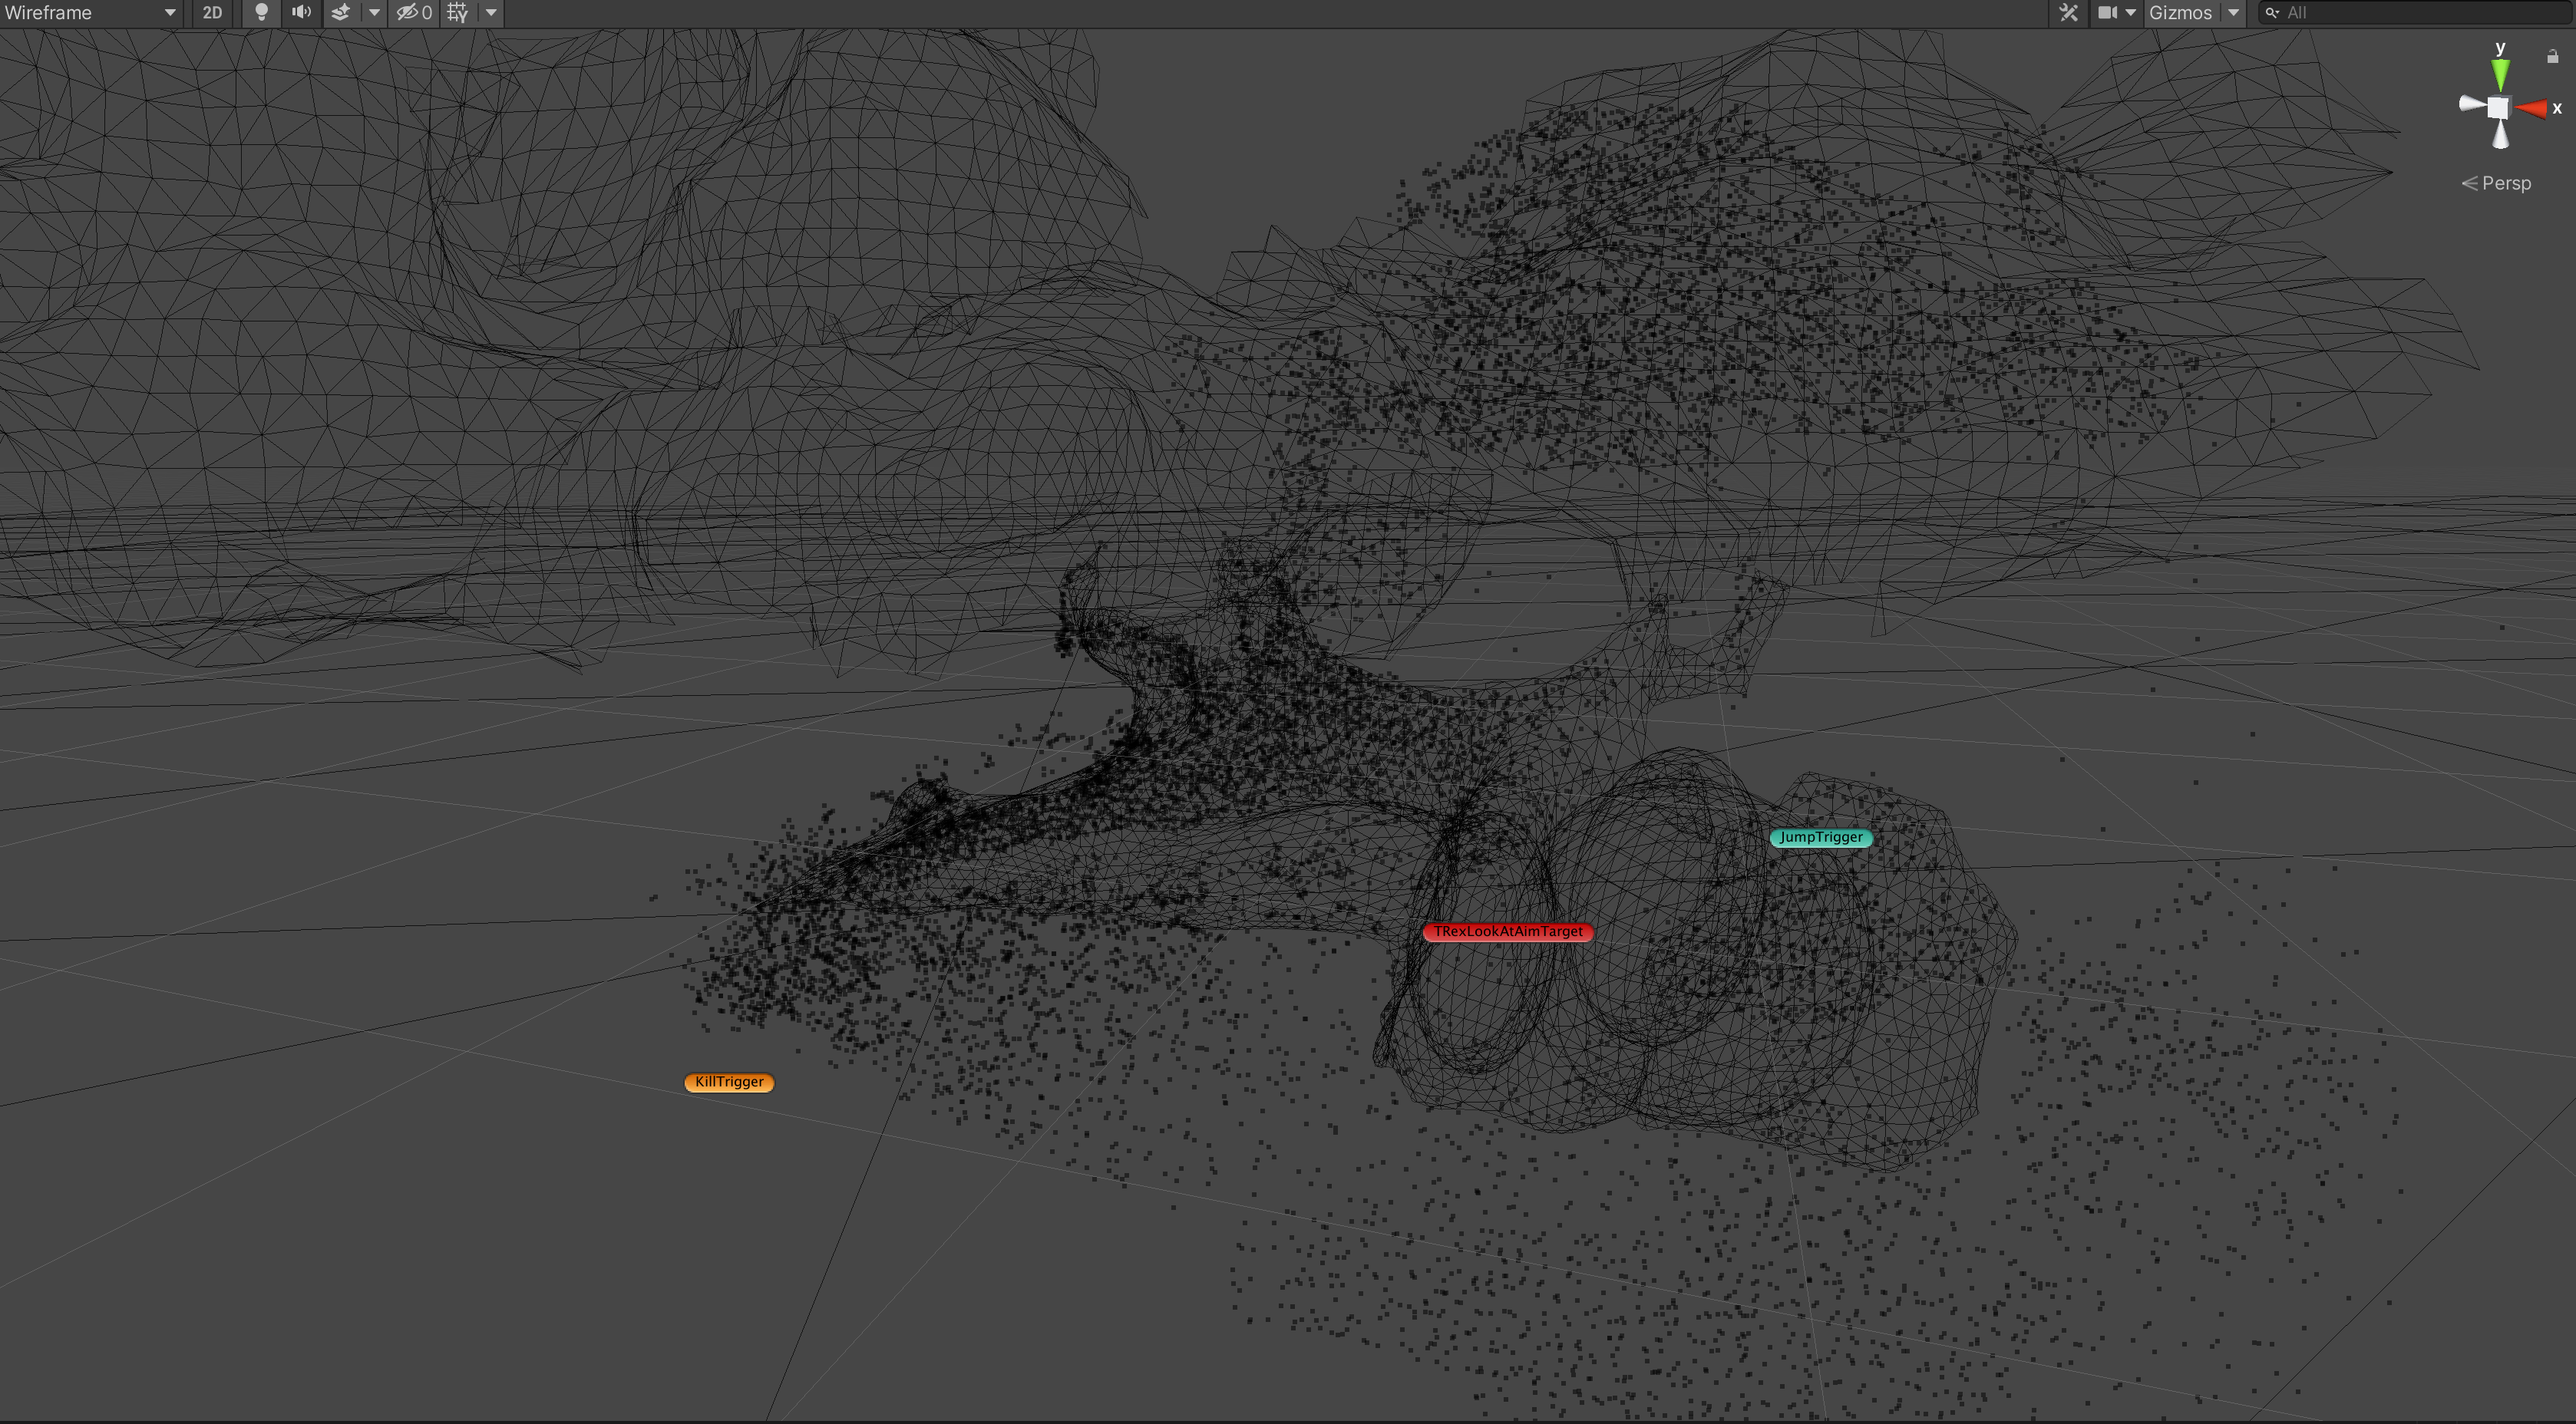Toggle grid visibility icon
This screenshot has height=1424, width=2576.
(458, 13)
